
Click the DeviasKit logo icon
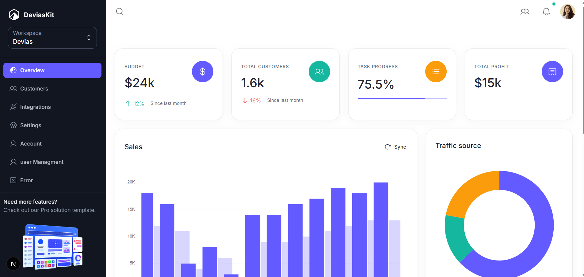coord(13,14)
